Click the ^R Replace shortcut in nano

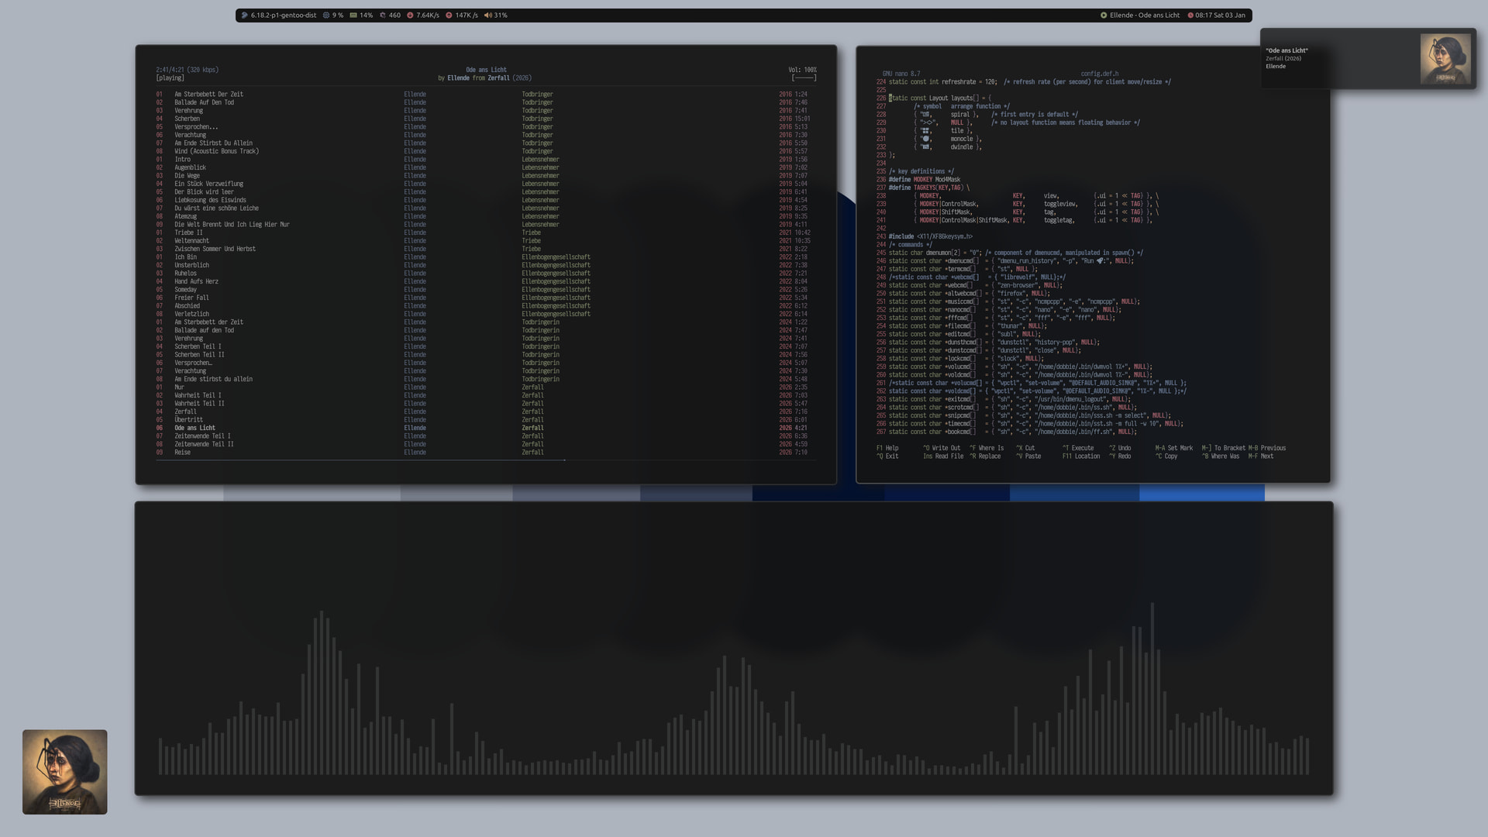[x=984, y=456]
